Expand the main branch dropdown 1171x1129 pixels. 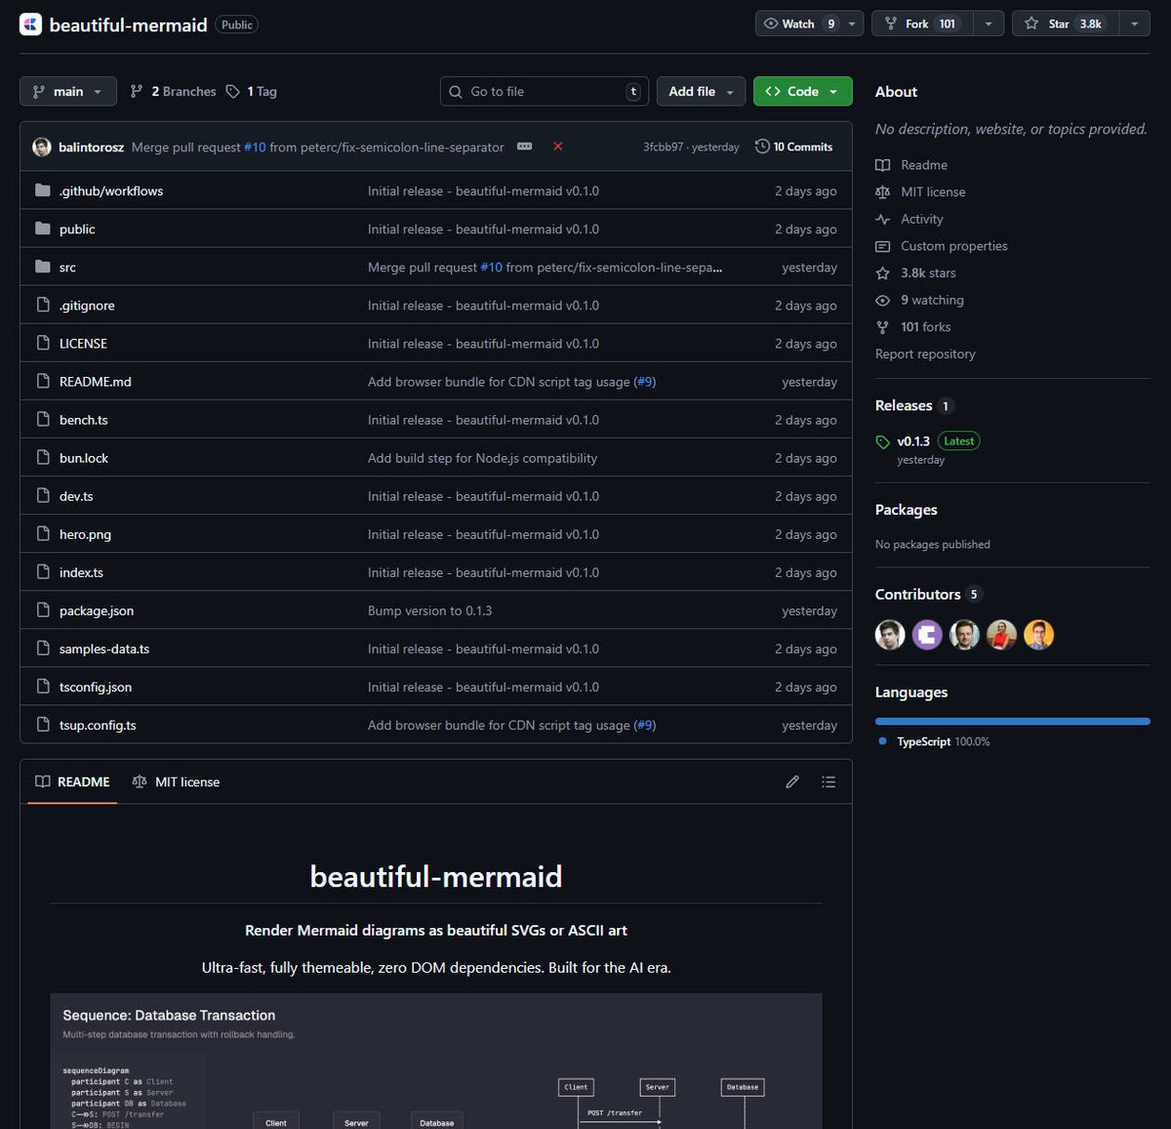pos(67,91)
